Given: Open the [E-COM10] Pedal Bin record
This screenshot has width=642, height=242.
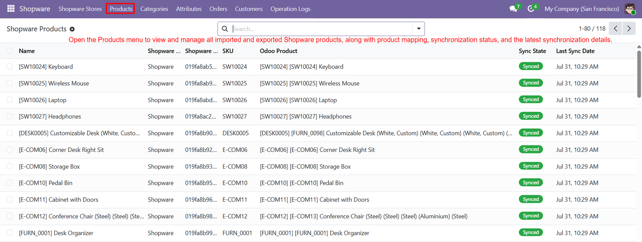Looking at the screenshot, I should (46, 183).
